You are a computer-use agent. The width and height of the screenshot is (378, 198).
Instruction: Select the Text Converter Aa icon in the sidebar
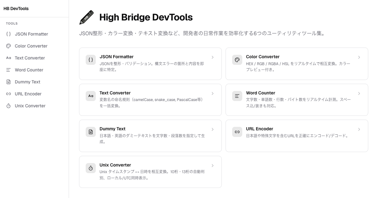coord(9,58)
